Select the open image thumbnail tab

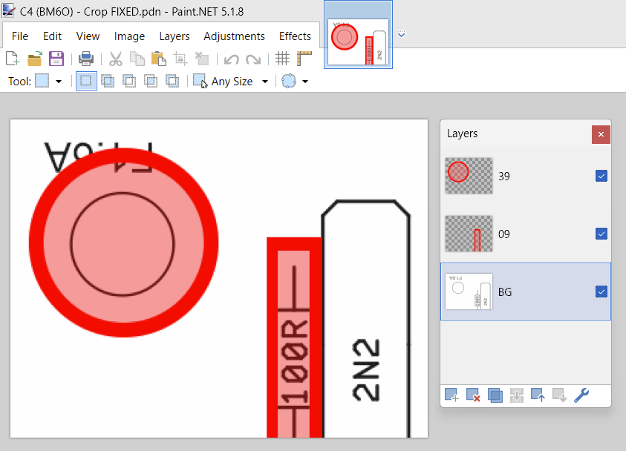[358, 35]
